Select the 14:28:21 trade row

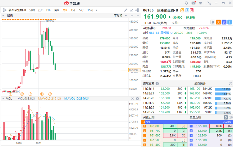pos(164,93)
